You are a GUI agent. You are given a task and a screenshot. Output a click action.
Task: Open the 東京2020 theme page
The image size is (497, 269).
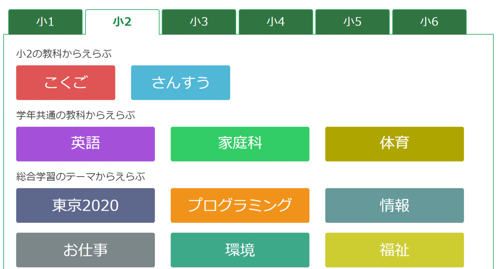pyautogui.click(x=85, y=205)
